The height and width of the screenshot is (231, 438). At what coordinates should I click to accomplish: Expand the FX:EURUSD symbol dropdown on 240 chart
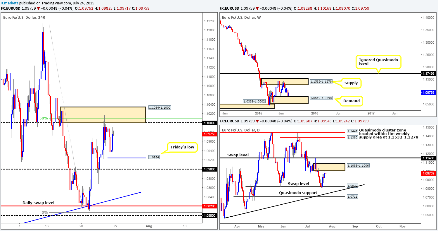(x=10, y=8)
